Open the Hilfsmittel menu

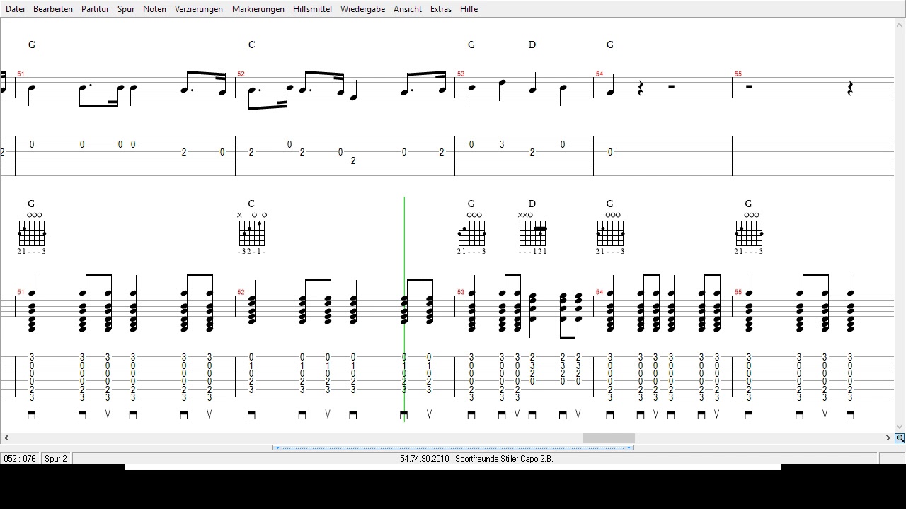point(312,9)
